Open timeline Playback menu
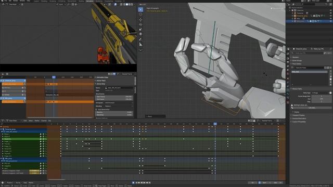The height and width of the screenshot is (187, 333). tap(10, 182)
